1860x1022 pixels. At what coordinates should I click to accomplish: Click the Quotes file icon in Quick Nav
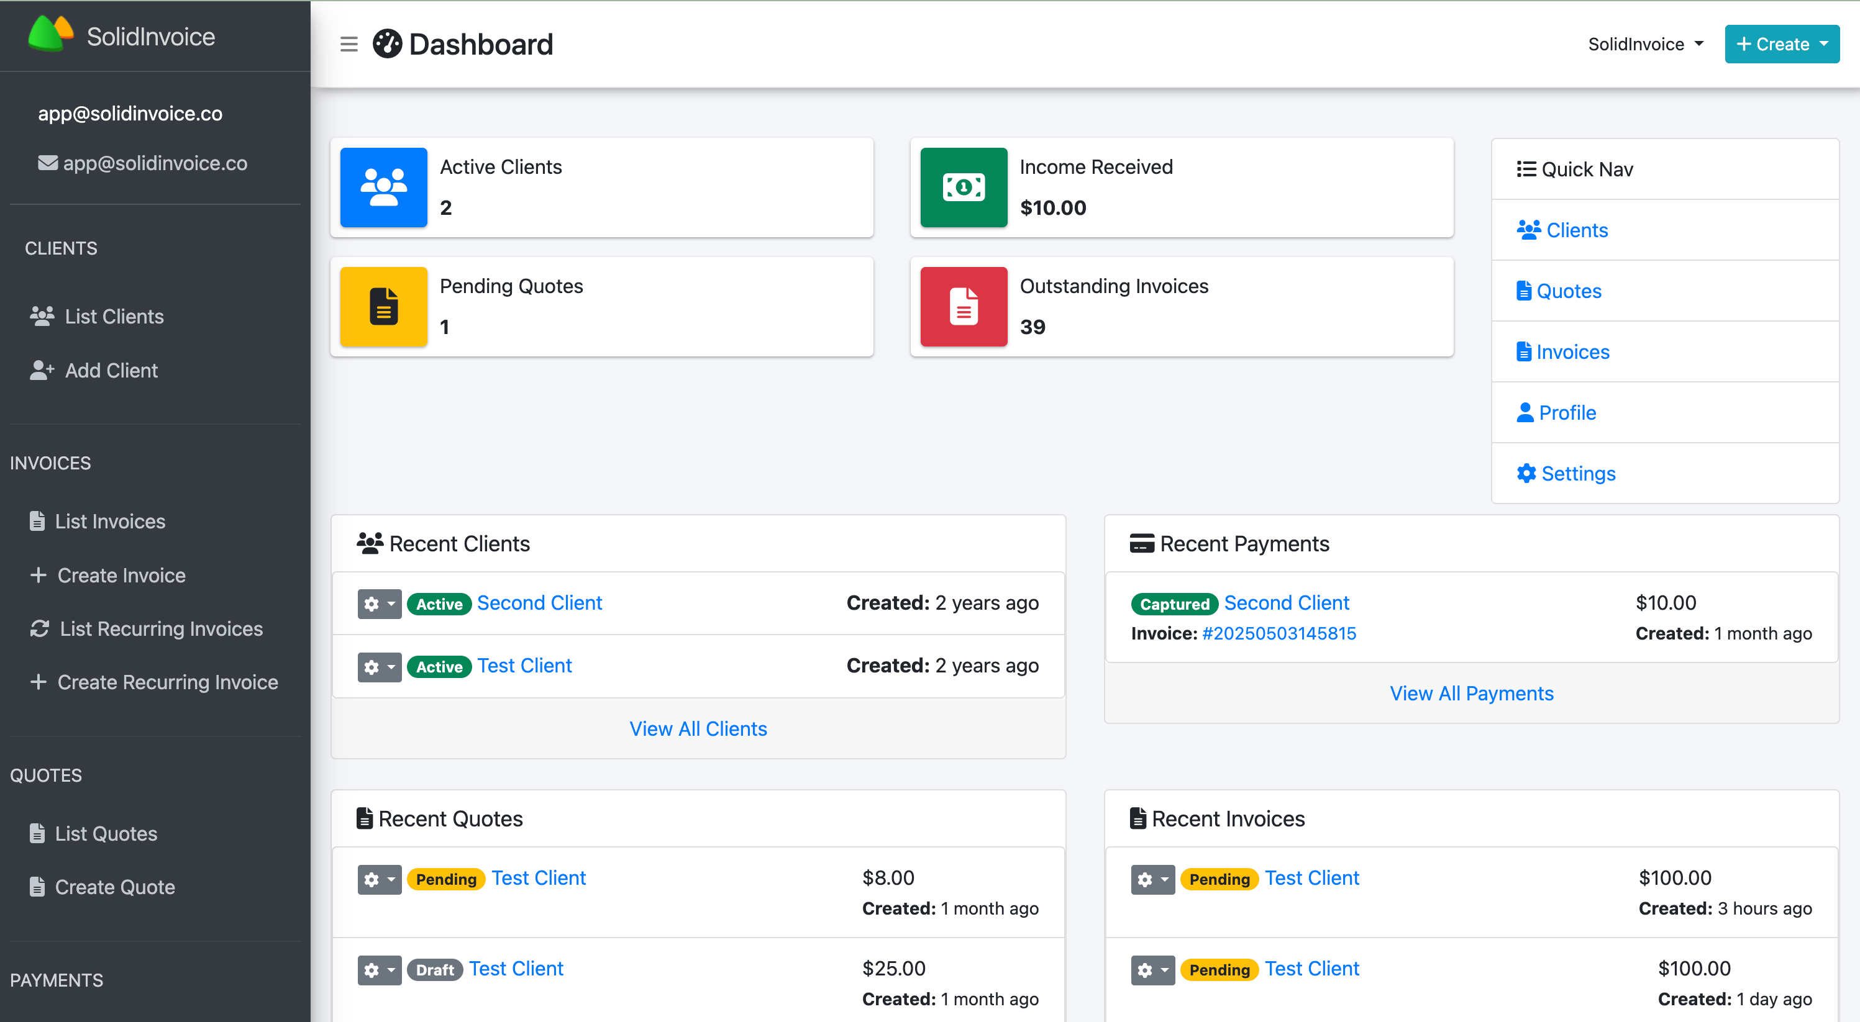click(x=1525, y=291)
